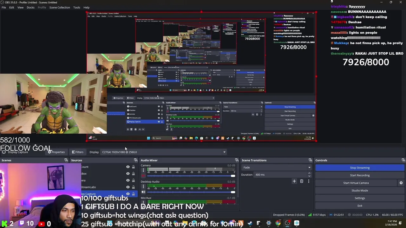The image size is (406, 228).
Task: Hide the TTS StreamLabs source eye icon
Action: tap(128, 187)
